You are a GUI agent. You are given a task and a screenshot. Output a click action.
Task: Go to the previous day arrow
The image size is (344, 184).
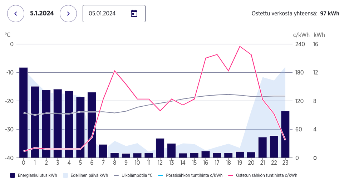coord(16,14)
